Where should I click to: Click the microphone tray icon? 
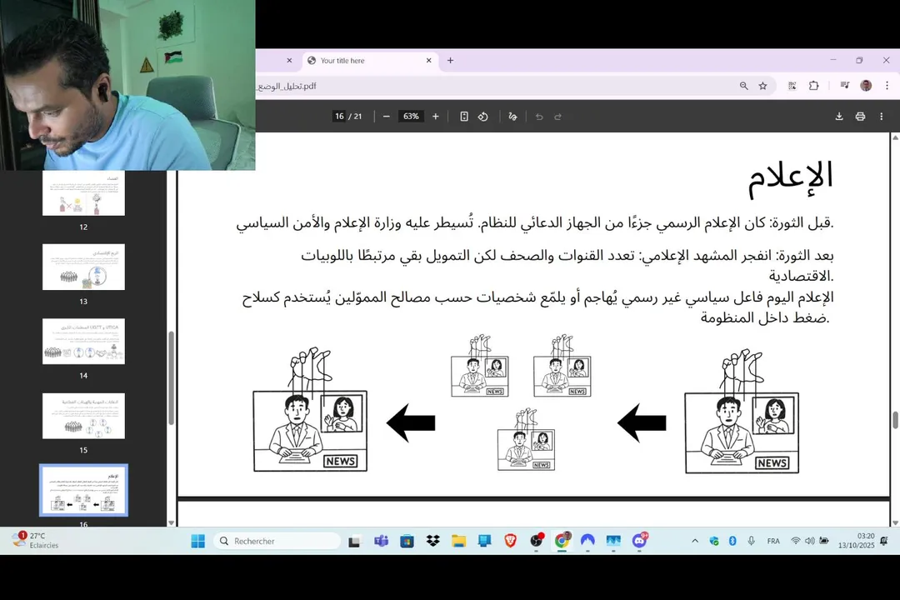(751, 541)
